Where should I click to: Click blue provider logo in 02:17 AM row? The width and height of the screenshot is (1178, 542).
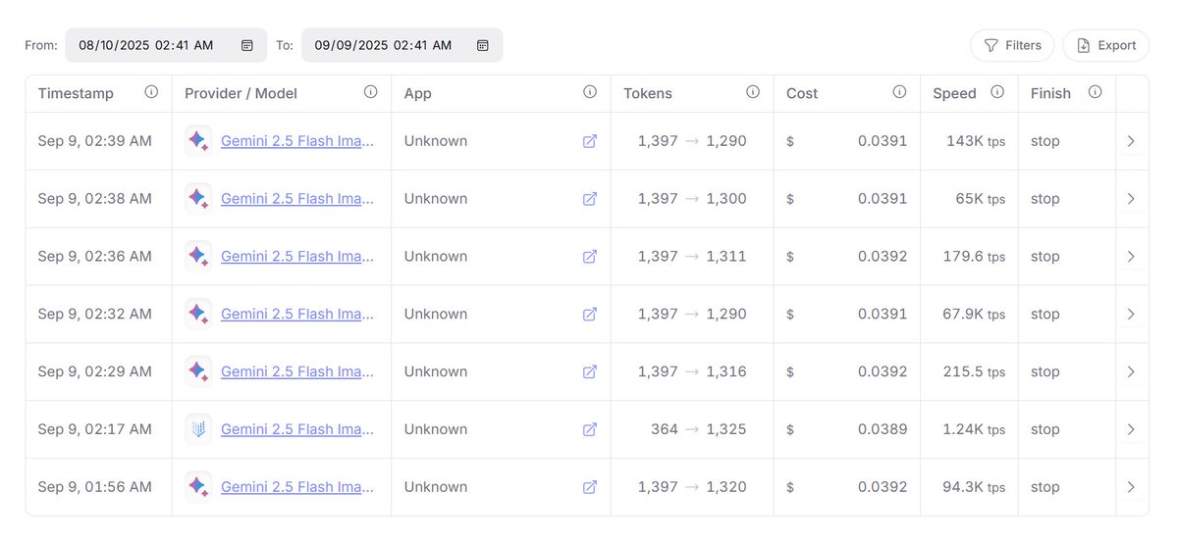(x=198, y=429)
